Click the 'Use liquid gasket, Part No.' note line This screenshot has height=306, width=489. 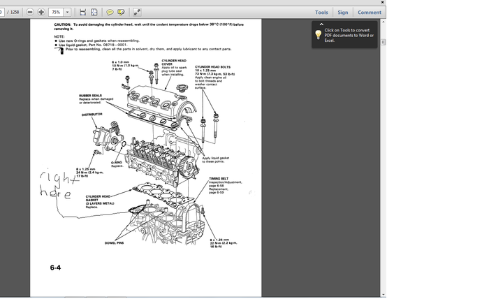click(x=93, y=45)
